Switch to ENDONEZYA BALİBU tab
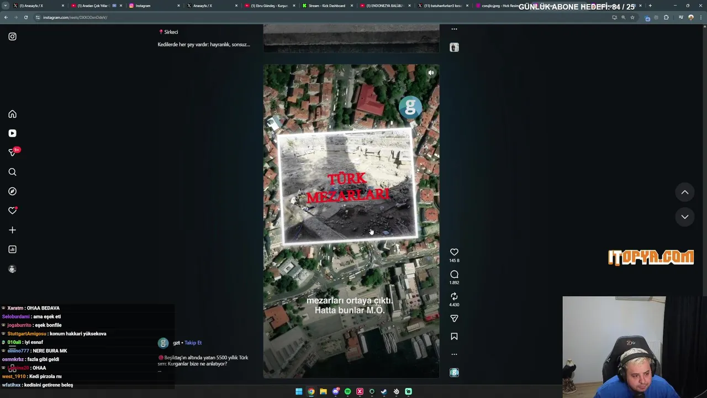Screen dimensions: 707x398 tap(385, 6)
